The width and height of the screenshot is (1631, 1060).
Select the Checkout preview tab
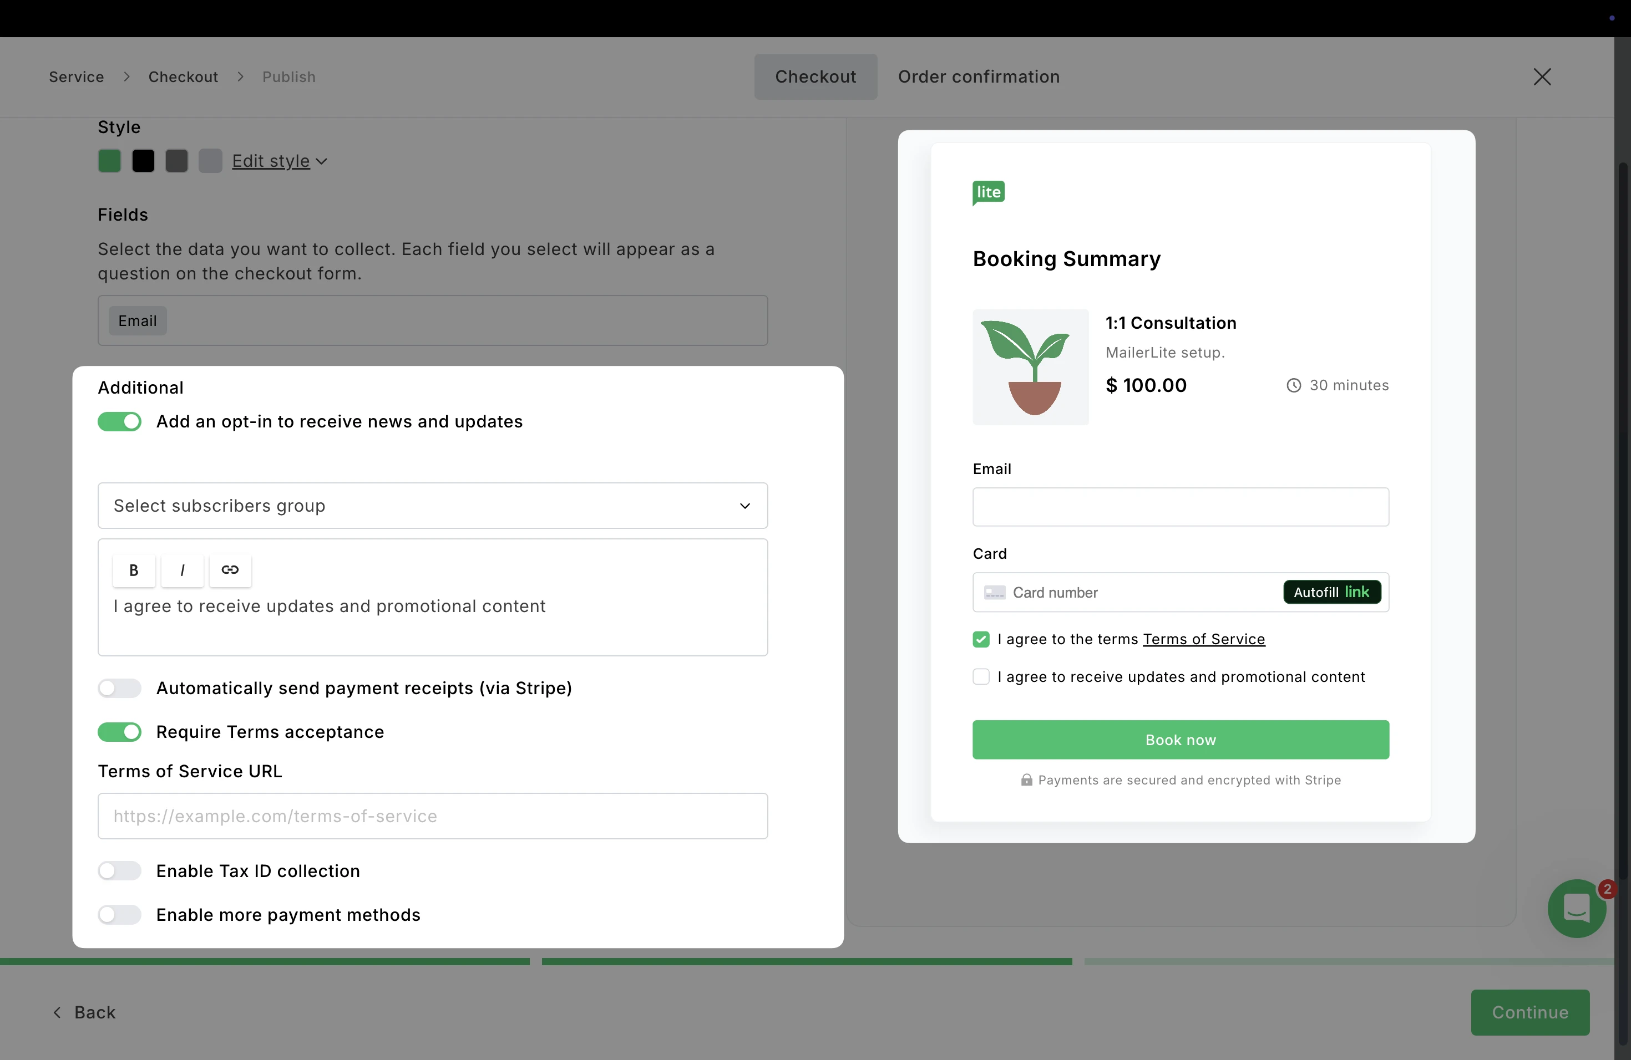pyautogui.click(x=815, y=77)
